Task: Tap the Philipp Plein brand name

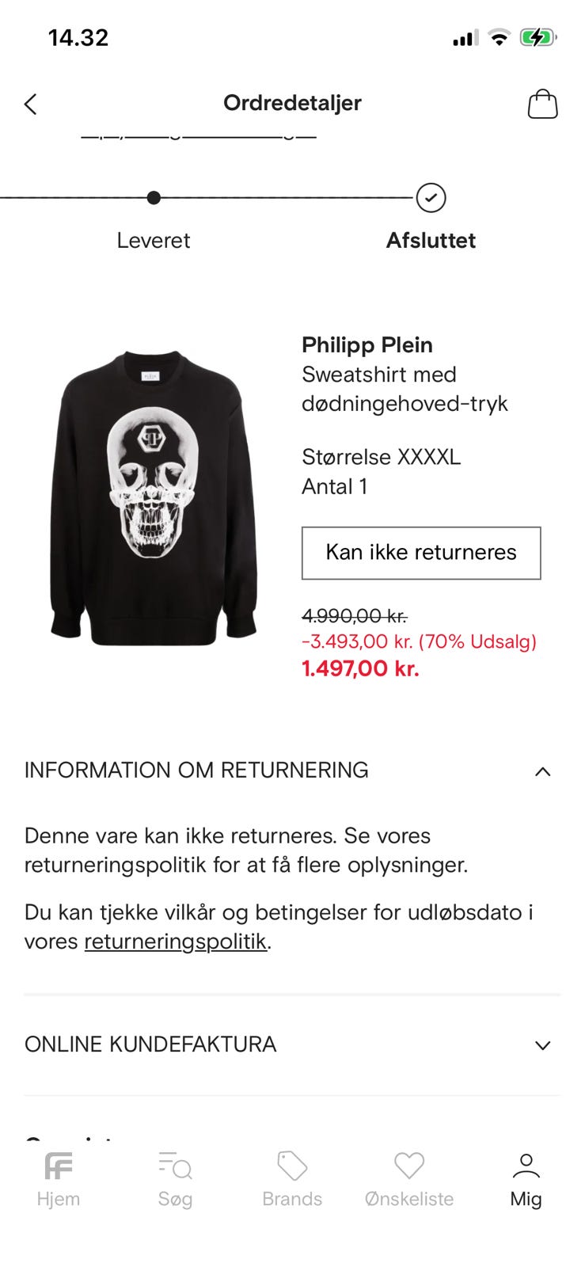Action: pyautogui.click(x=367, y=345)
